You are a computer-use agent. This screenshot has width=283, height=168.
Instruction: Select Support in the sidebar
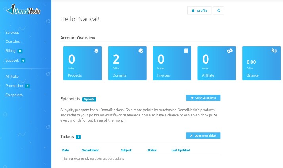tap(12, 60)
